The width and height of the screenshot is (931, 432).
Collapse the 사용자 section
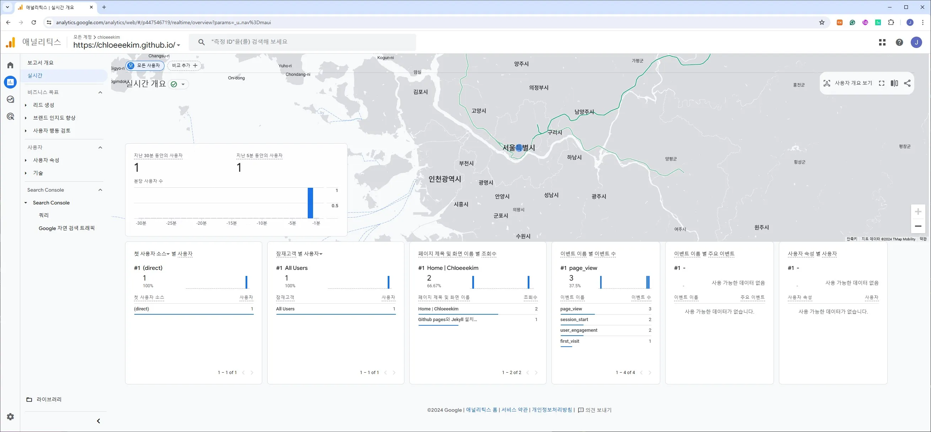pos(101,148)
